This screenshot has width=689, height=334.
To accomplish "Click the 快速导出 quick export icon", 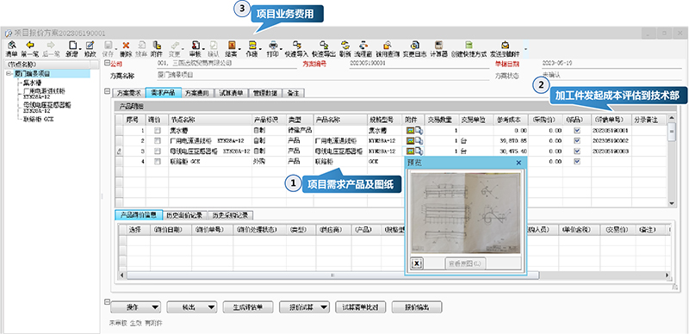I will coord(324,45).
